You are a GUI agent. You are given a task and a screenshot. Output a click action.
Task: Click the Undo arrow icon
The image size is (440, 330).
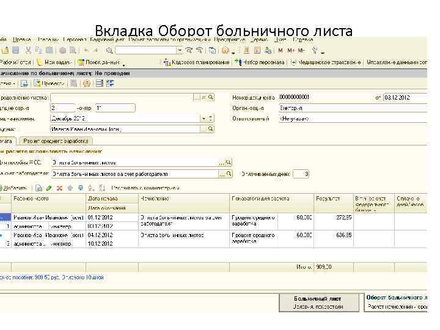86,51
